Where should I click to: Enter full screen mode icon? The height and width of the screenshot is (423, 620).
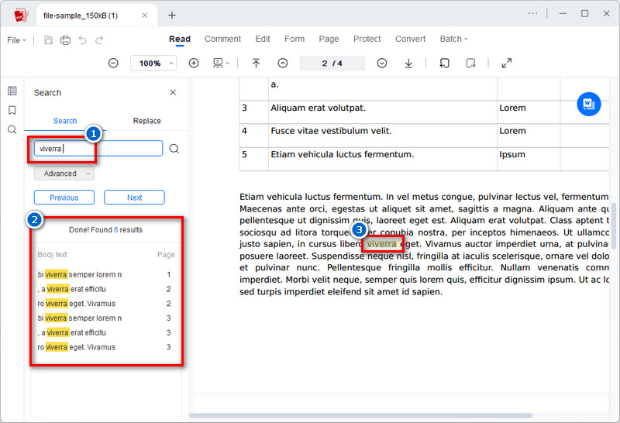507,63
